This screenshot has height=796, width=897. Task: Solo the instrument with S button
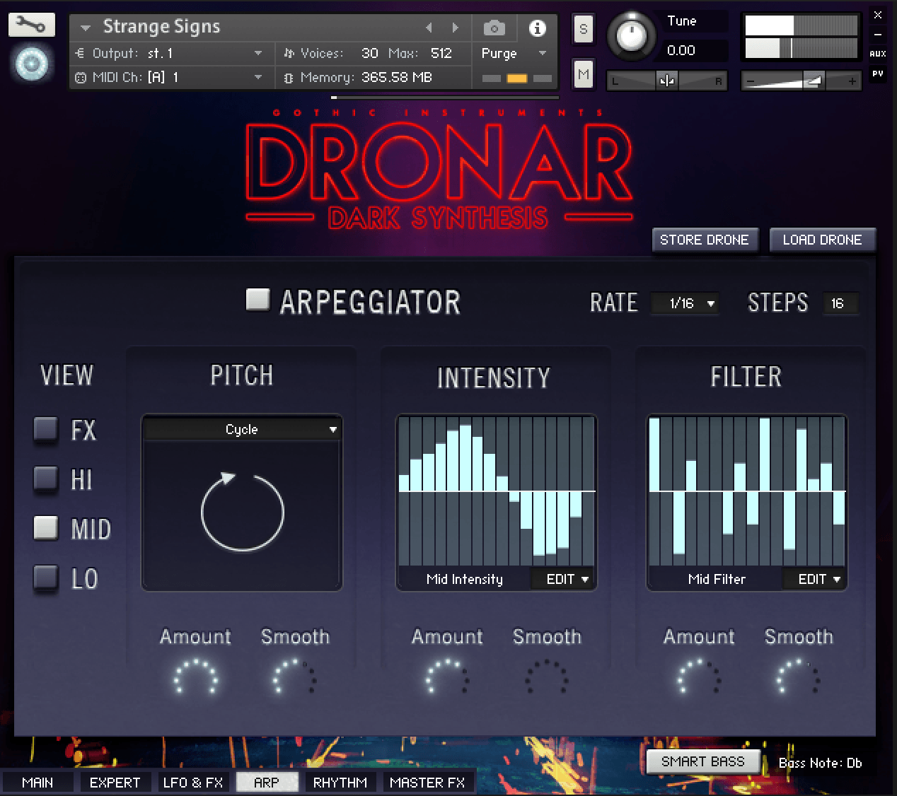[583, 29]
